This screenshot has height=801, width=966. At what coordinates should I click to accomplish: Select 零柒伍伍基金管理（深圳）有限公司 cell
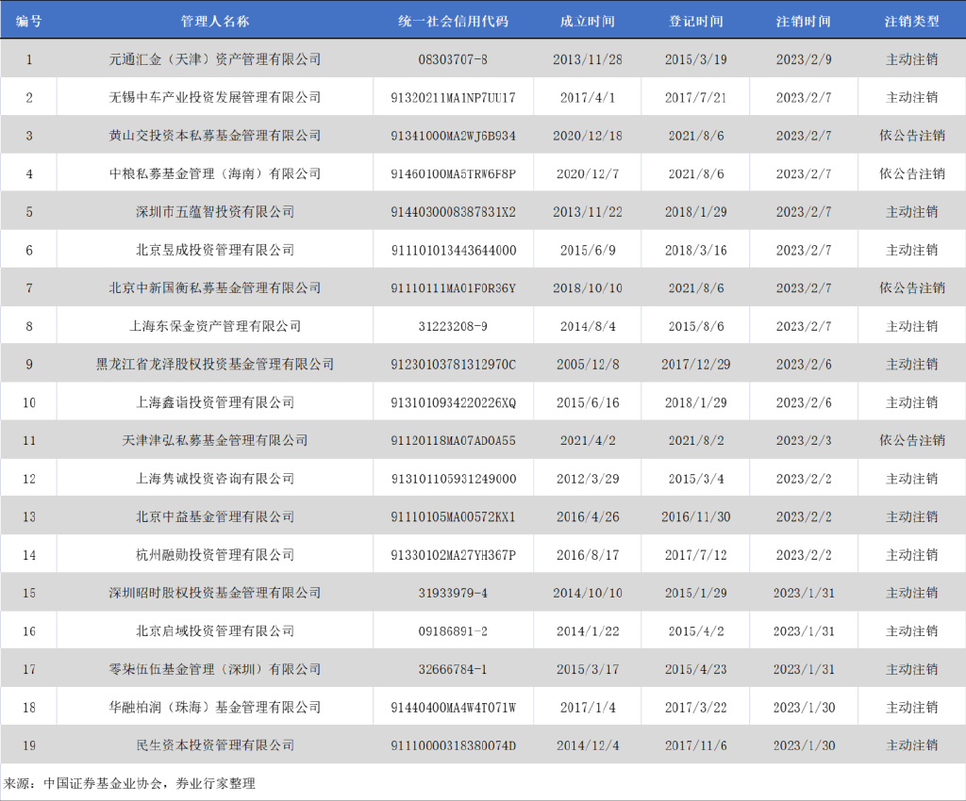coord(214,669)
